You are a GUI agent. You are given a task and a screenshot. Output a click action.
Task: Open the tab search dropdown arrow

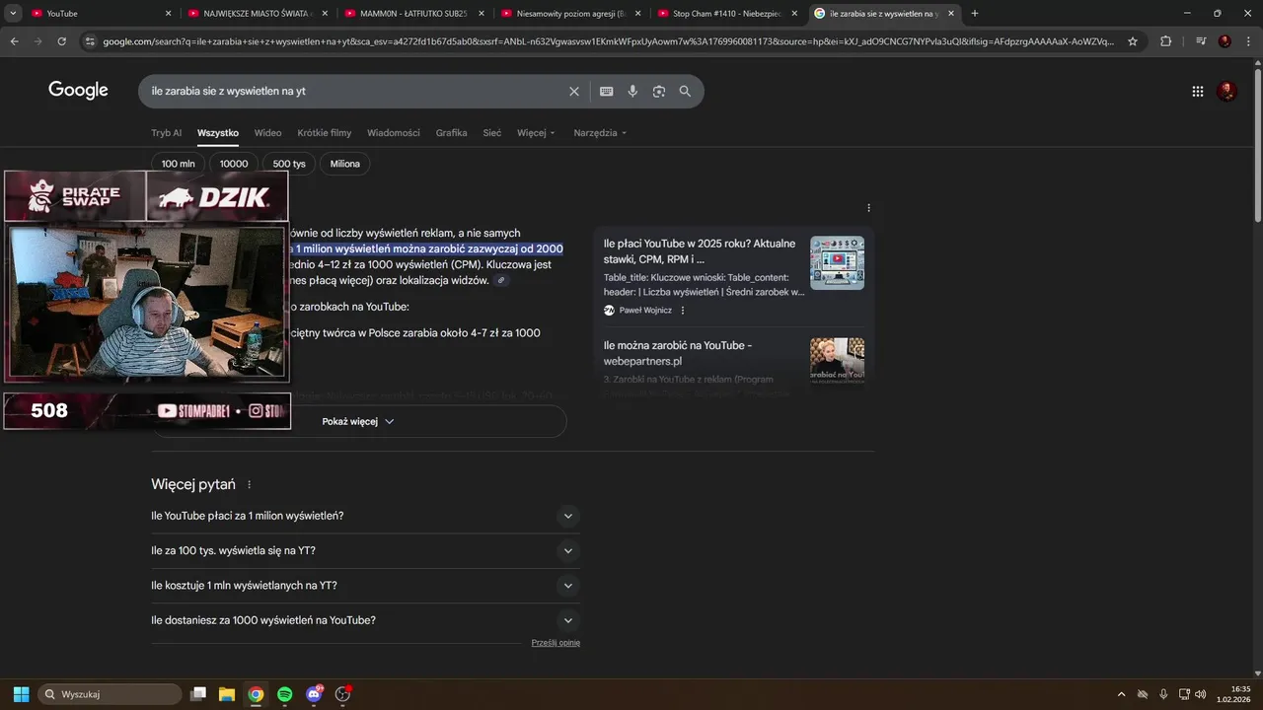point(13,14)
